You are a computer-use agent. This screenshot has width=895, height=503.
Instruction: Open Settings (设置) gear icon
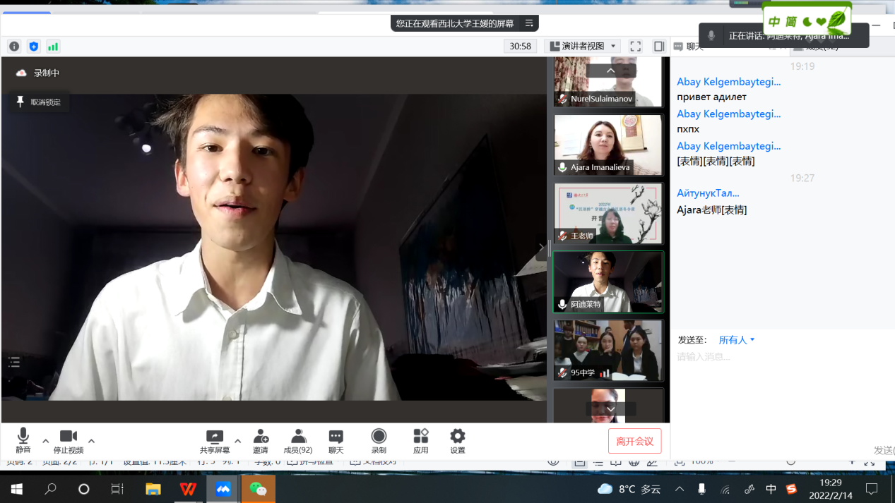point(458,441)
